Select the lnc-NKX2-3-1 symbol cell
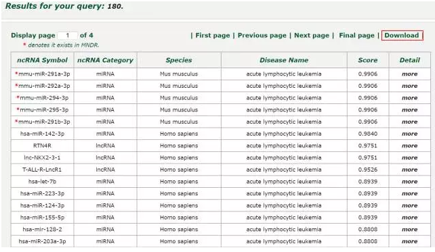The height and width of the screenshot is (252, 435). (43, 157)
